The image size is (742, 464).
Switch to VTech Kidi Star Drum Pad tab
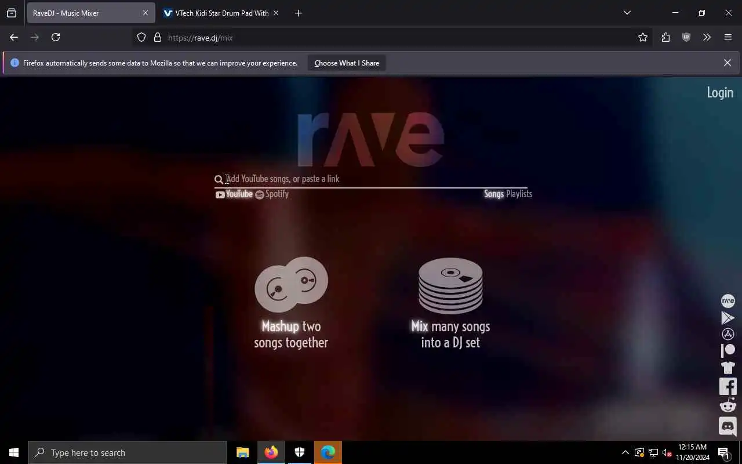[221, 13]
